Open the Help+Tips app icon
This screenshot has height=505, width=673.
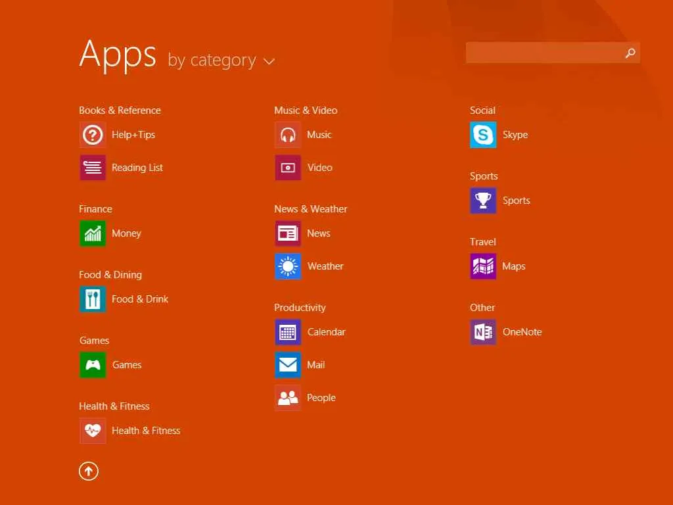pos(93,135)
